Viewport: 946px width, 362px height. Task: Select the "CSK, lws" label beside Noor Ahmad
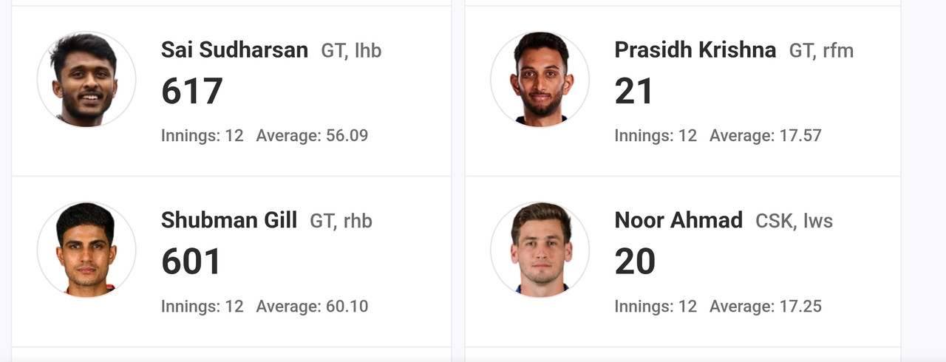point(794,222)
